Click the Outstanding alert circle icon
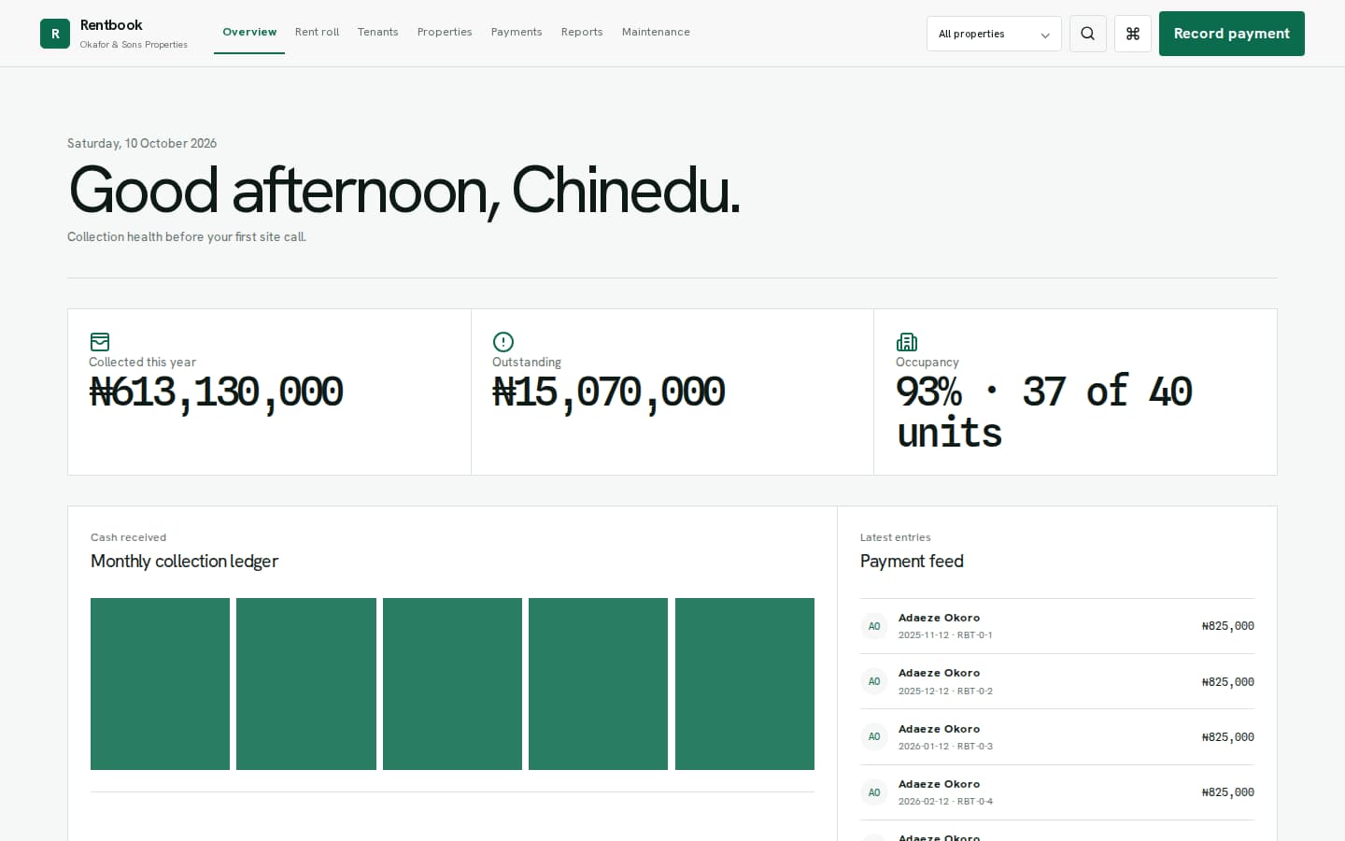 point(503,342)
